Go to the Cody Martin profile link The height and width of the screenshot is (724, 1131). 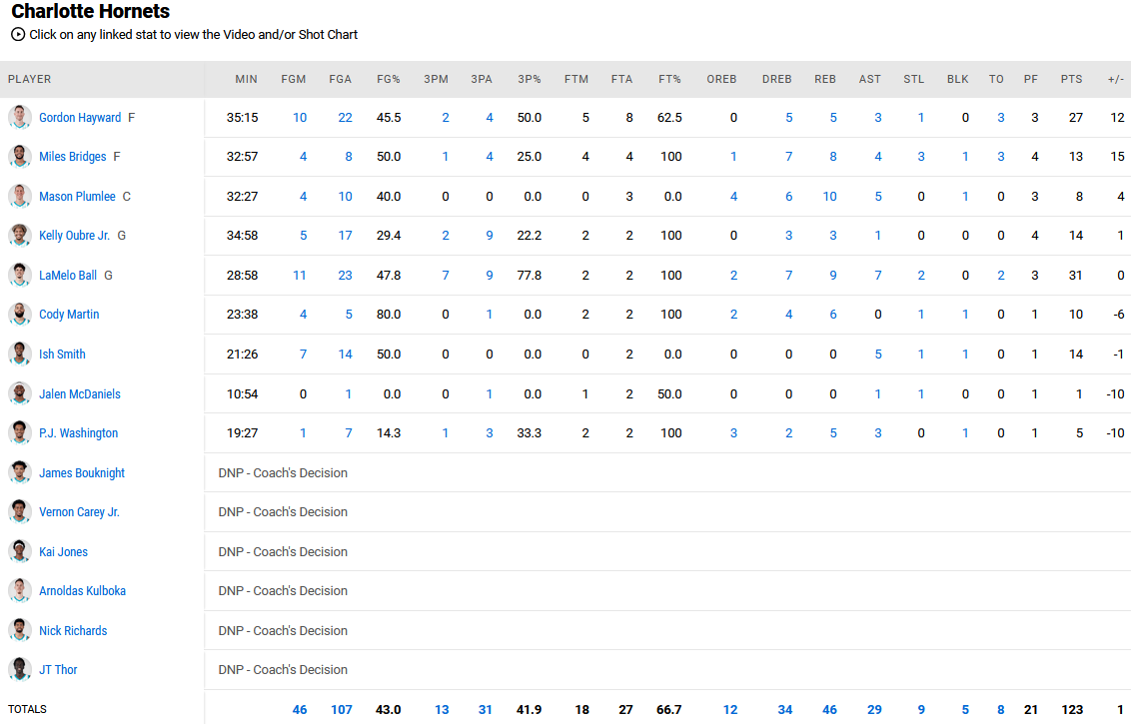coord(69,315)
